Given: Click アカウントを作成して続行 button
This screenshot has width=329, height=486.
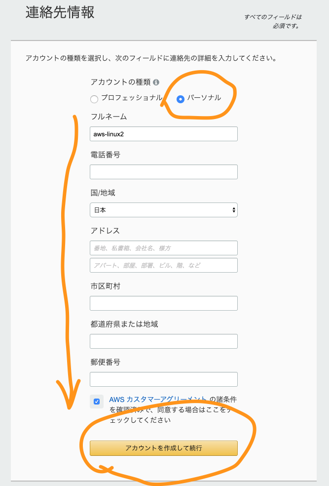Looking at the screenshot, I should tap(164, 448).
